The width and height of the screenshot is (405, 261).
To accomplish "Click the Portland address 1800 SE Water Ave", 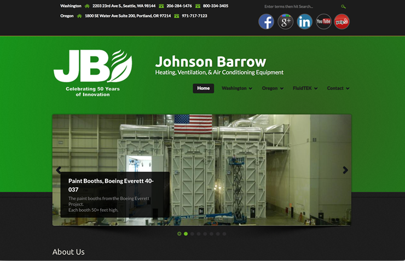I will tap(128, 16).
